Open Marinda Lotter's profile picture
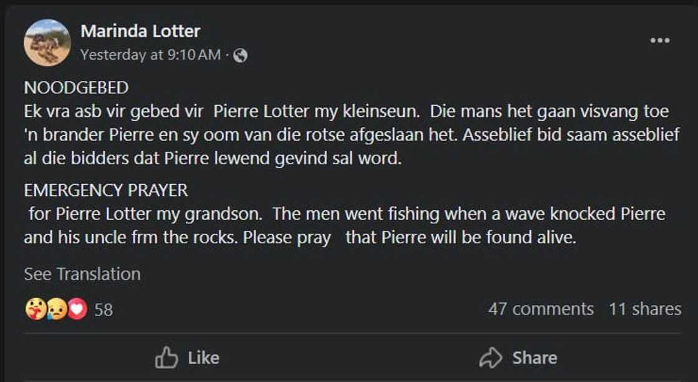 coord(47,42)
